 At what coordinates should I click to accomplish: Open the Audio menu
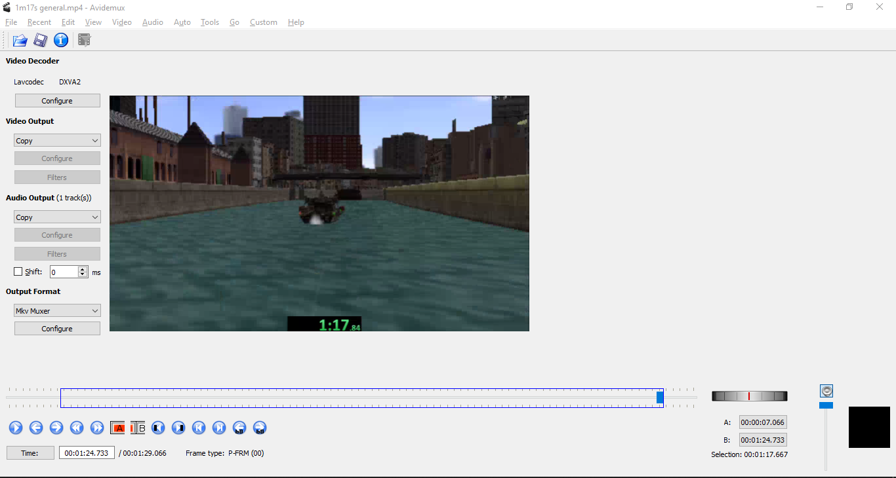coord(153,22)
